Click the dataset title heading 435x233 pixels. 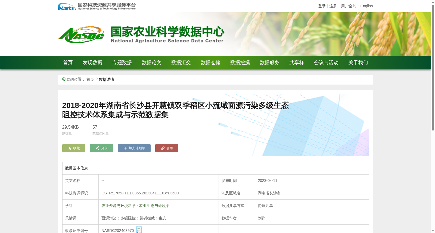click(175, 110)
